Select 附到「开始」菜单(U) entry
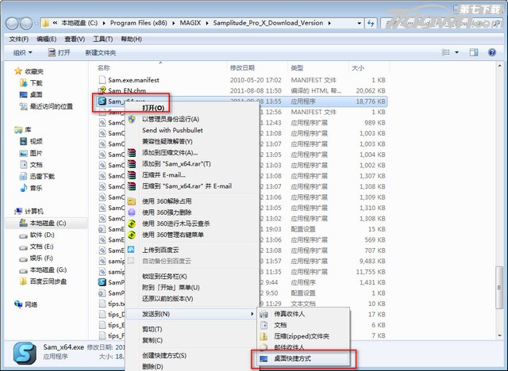 192,288
